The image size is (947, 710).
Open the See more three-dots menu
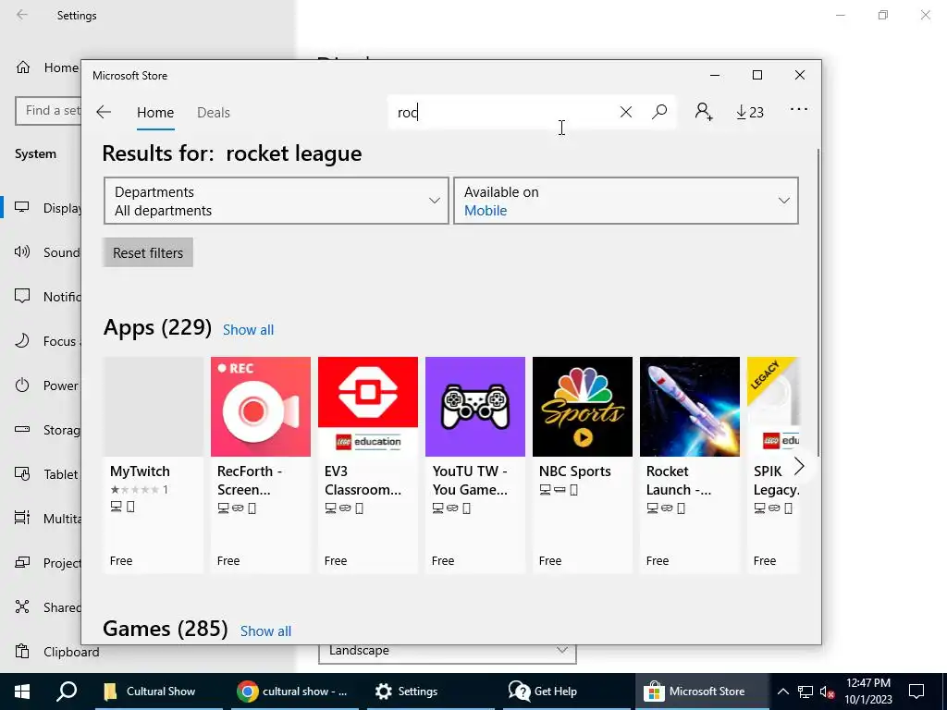(798, 109)
